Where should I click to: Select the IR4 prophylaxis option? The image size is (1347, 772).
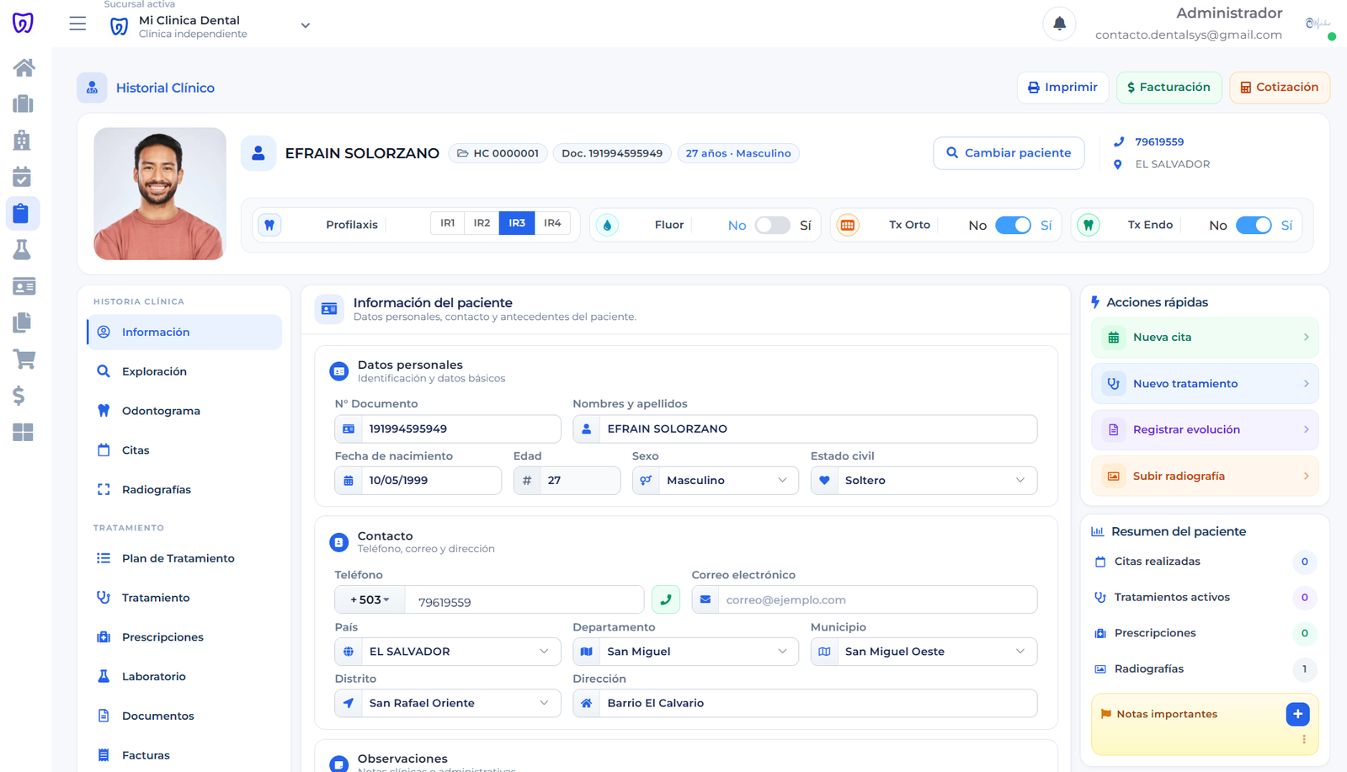tap(552, 223)
